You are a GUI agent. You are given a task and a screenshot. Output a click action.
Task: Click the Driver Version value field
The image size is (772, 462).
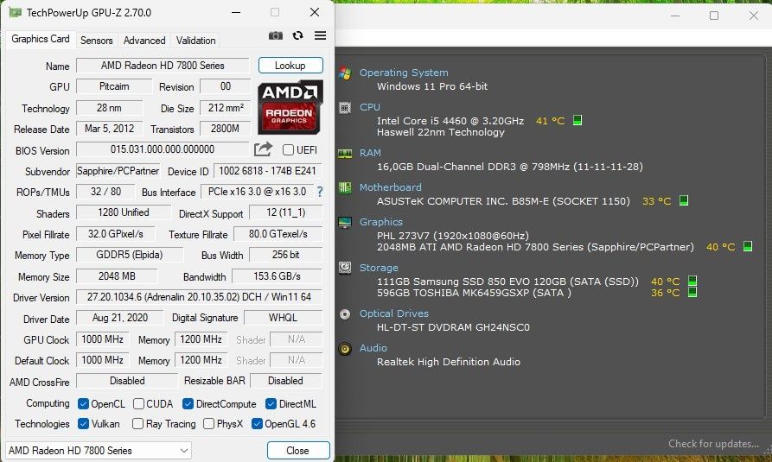(x=199, y=297)
